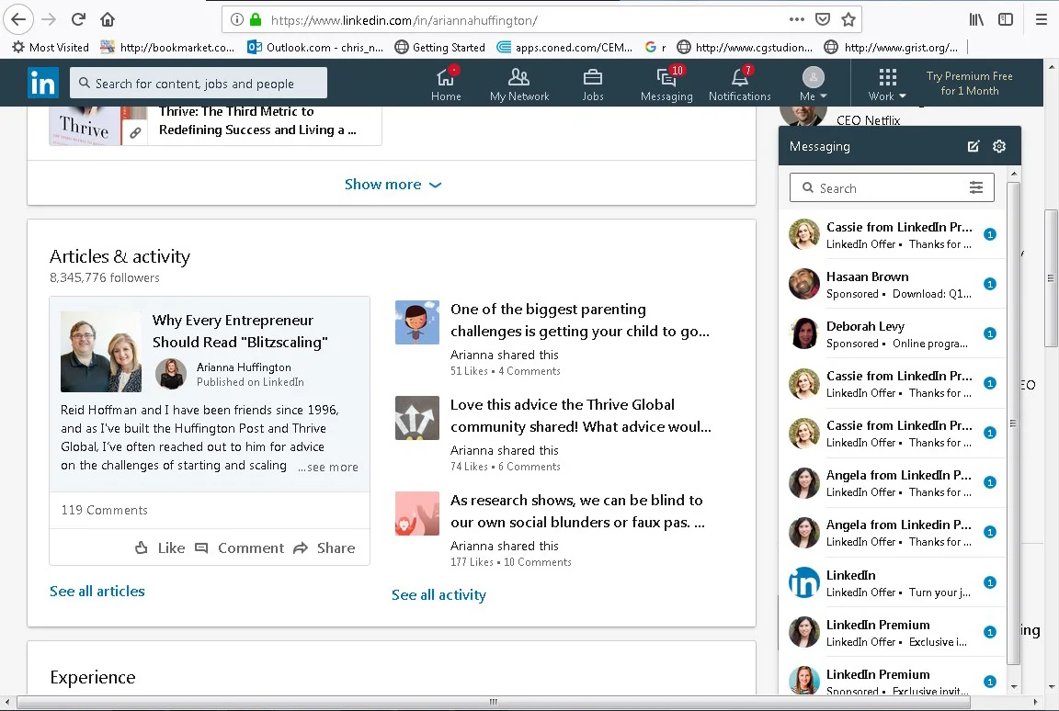Click 119 Comments count on article

point(104,510)
